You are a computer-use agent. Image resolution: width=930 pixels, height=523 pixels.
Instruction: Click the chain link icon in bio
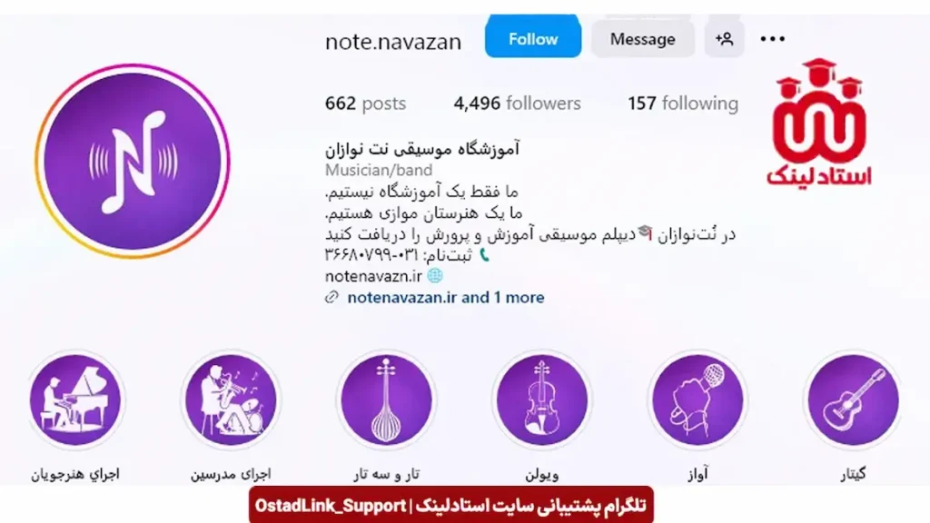tap(331, 297)
